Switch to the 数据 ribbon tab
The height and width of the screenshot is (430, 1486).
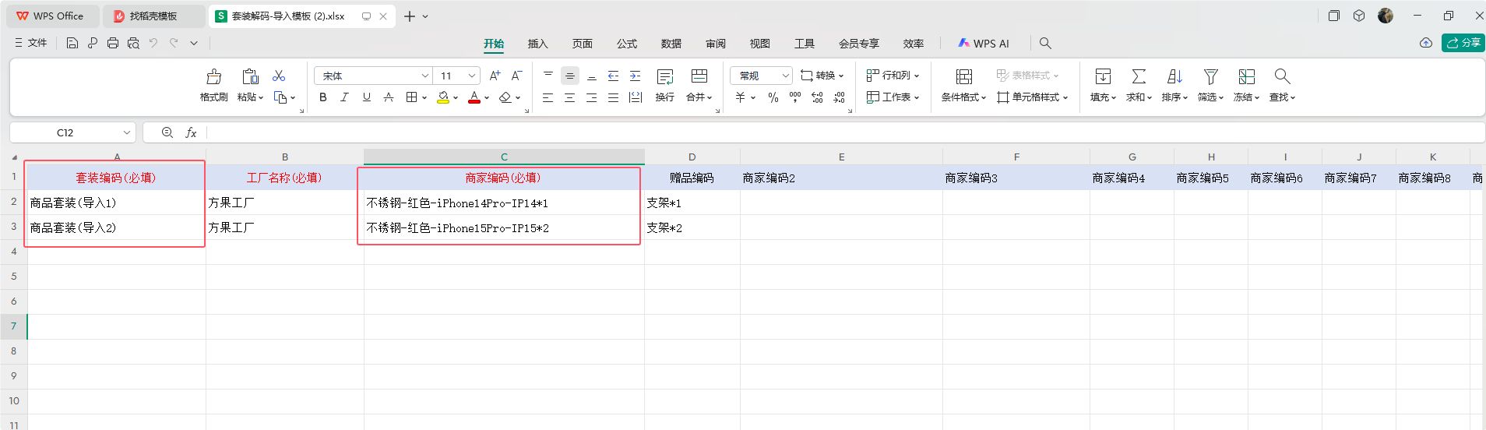click(x=671, y=44)
